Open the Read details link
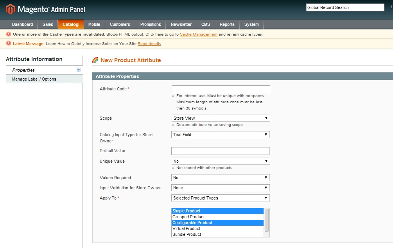The image size is (393, 248). [x=149, y=44]
